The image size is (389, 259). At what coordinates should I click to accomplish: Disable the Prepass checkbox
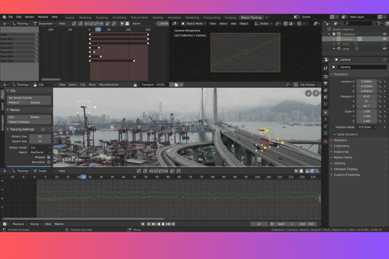point(48,158)
